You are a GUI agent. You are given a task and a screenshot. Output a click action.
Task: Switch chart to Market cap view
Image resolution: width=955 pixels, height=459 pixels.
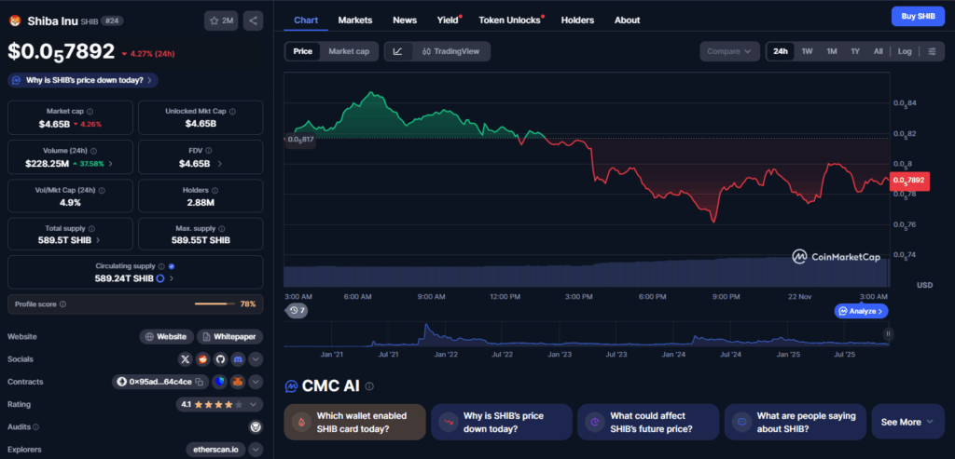(350, 51)
